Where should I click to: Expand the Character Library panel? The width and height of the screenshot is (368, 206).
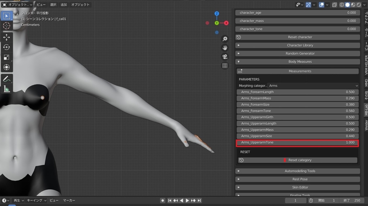coord(297,45)
